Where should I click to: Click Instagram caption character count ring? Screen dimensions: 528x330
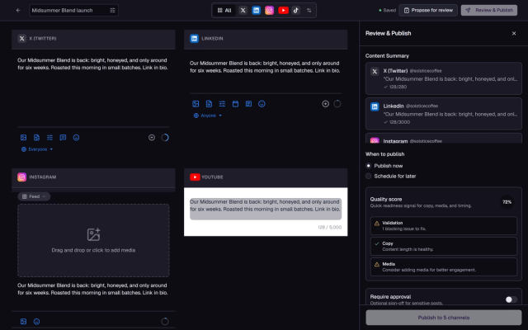165,322
